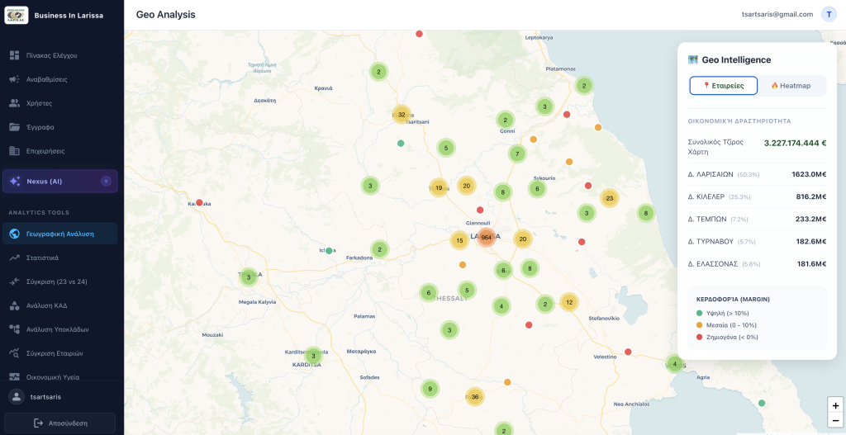The image size is (846, 435).
Task: Switch to Εταιρείες view tab
Action: [724, 85]
